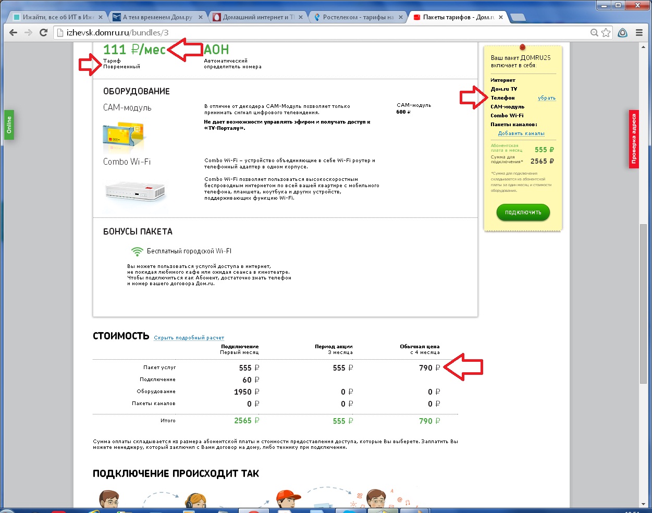The width and height of the screenshot is (652, 513).
Task: Close the 'Ростелеком - тарифы' tab
Action: coord(400,17)
